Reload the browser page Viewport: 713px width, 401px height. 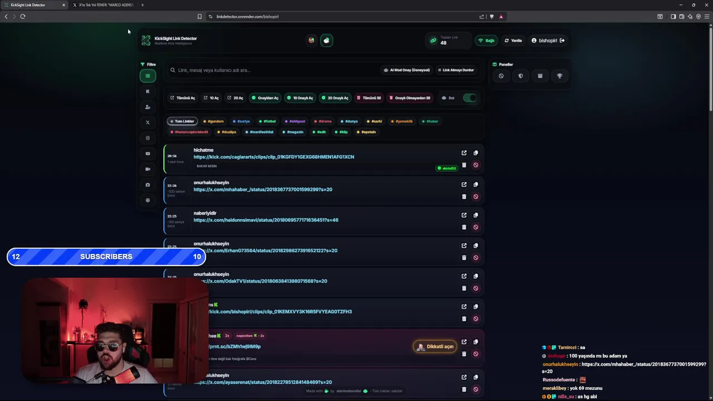(23, 17)
